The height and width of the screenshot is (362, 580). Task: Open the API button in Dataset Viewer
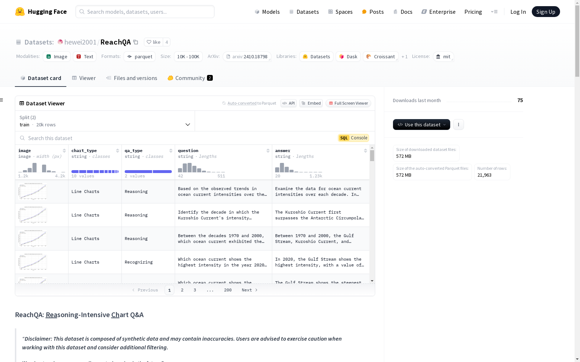coord(289,103)
